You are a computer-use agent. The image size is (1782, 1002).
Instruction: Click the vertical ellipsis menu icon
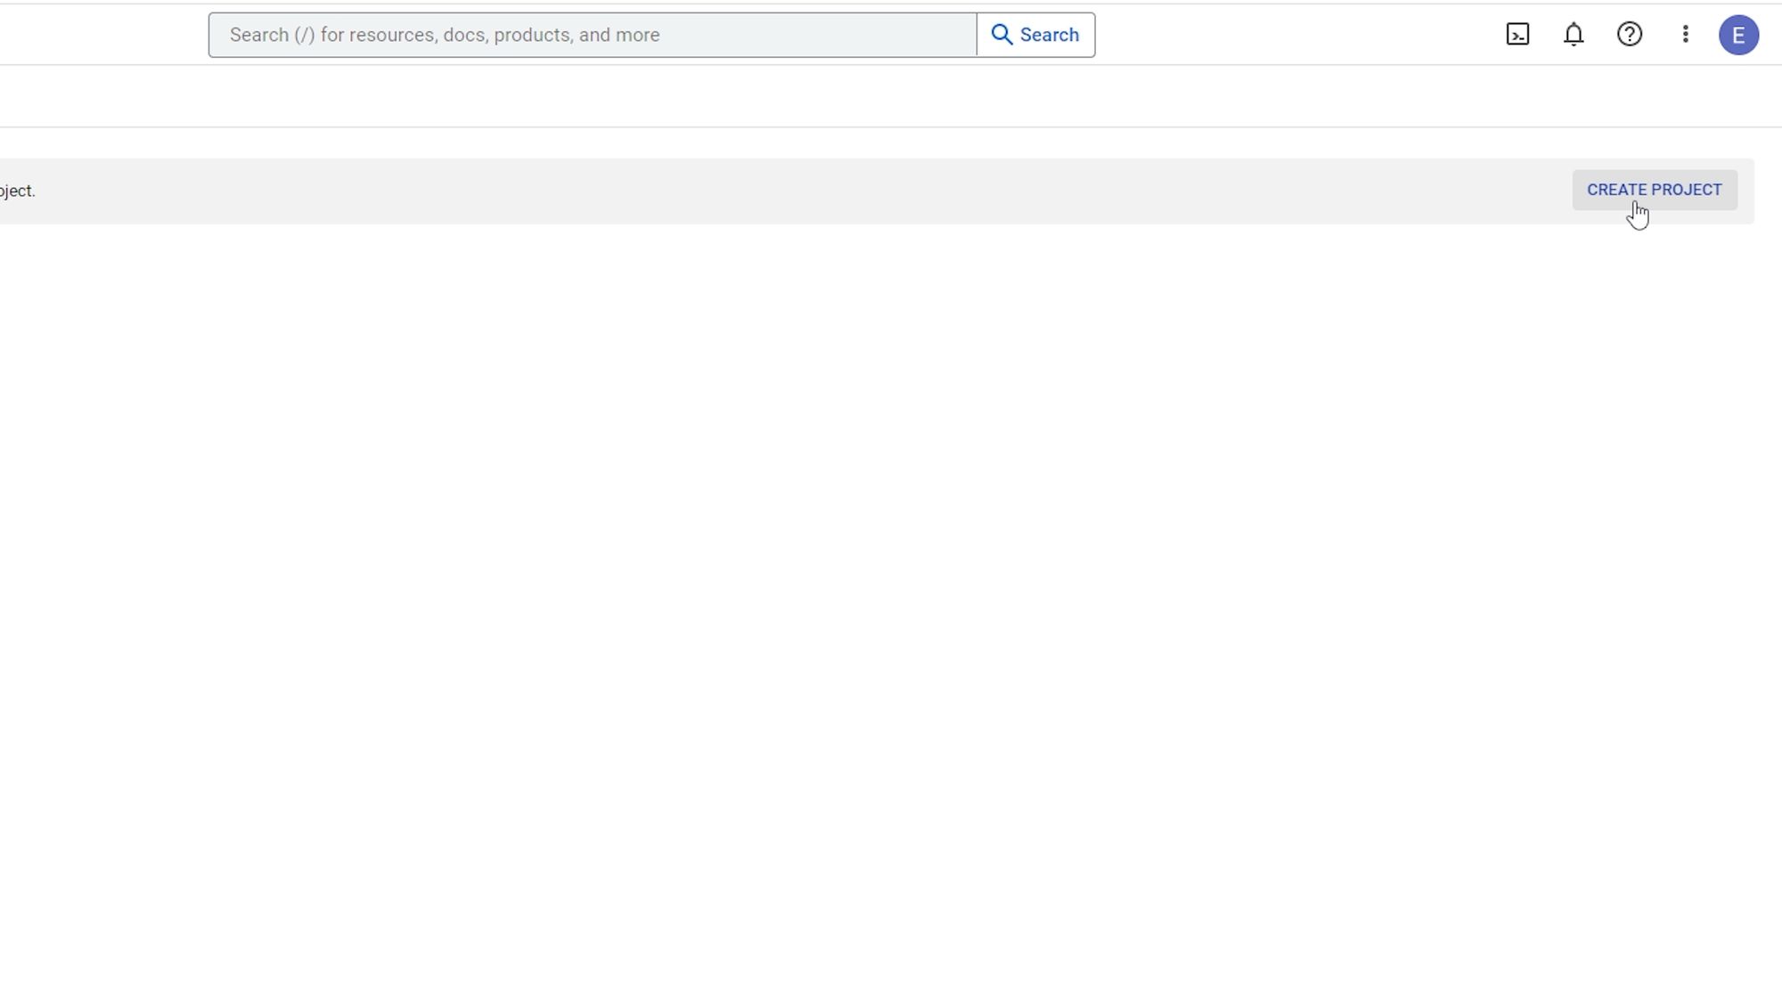(1685, 33)
